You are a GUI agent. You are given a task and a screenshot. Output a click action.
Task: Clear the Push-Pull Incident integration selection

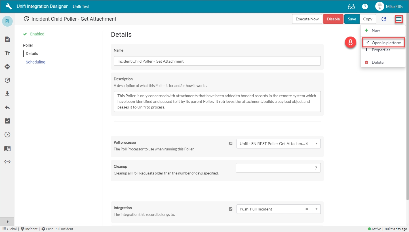click(x=307, y=209)
